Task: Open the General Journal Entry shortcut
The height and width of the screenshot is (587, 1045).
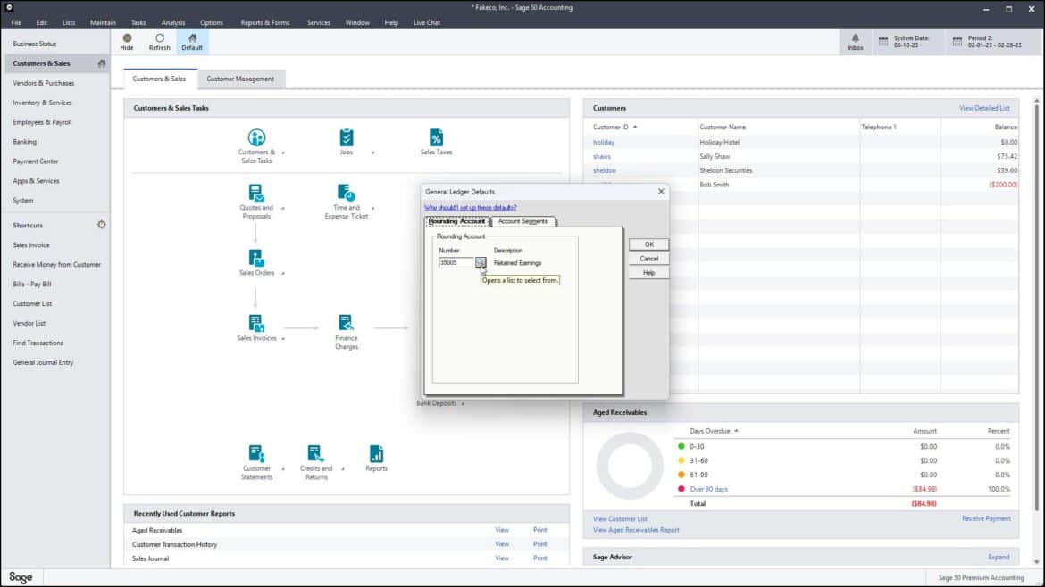Action: 44,363
